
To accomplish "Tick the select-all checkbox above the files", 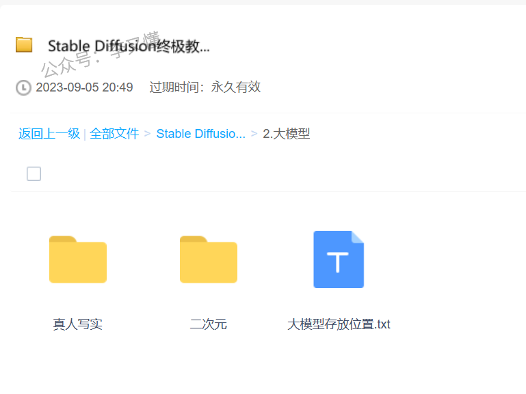I will [34, 173].
